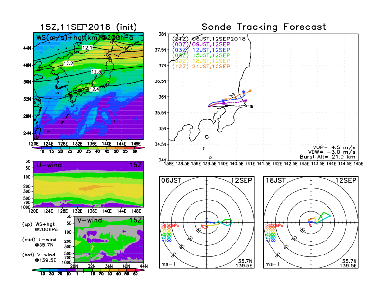The height and width of the screenshot is (295, 382).
Task: Pick the cyan swatch below -40 in lower colorbar
Action: 37,270
